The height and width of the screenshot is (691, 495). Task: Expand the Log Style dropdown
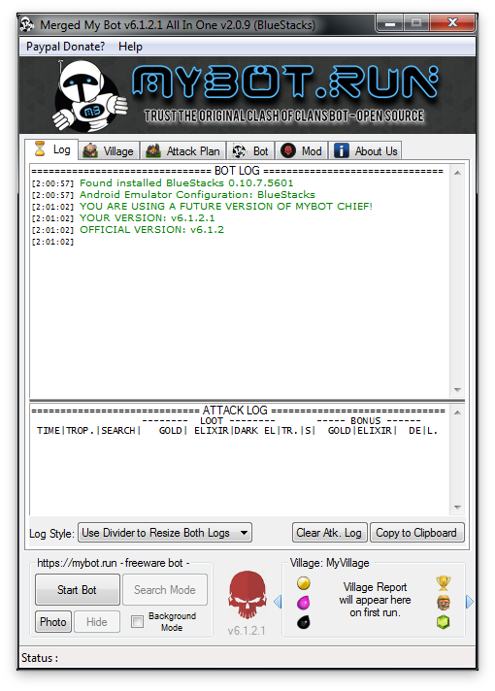165,533
